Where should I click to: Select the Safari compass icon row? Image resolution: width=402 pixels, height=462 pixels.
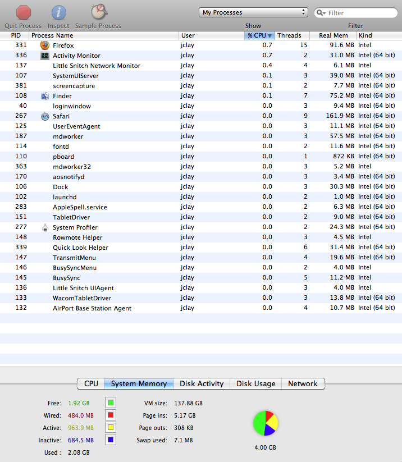point(45,116)
